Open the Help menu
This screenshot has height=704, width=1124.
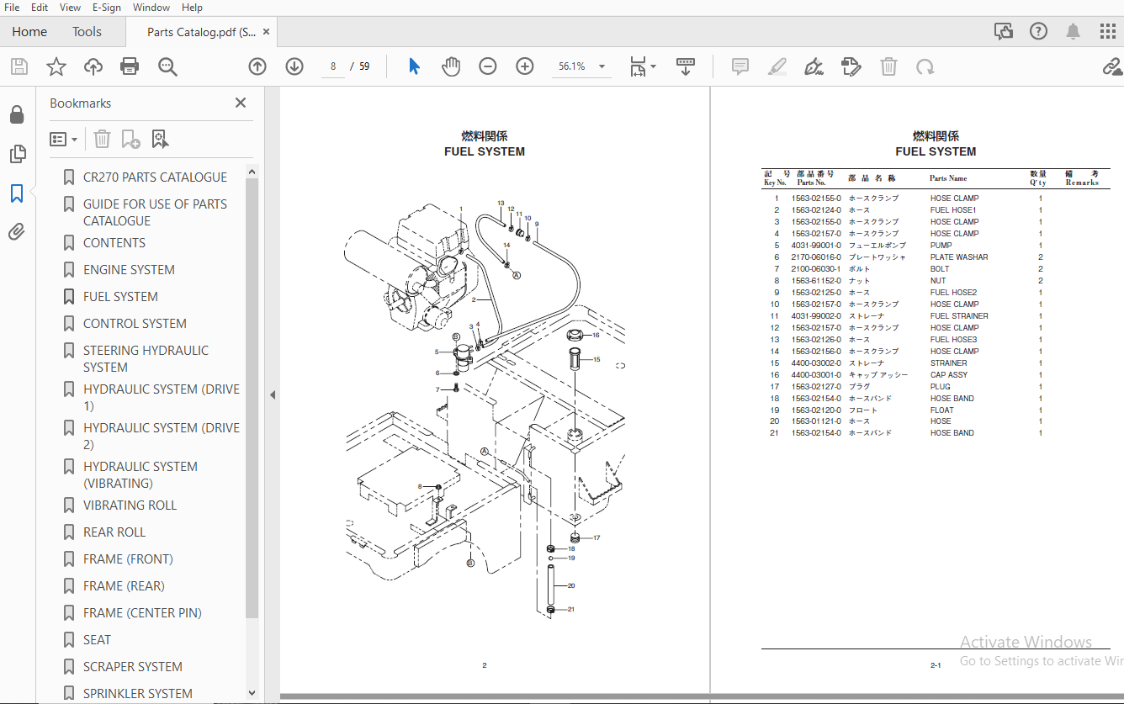pyautogui.click(x=192, y=8)
